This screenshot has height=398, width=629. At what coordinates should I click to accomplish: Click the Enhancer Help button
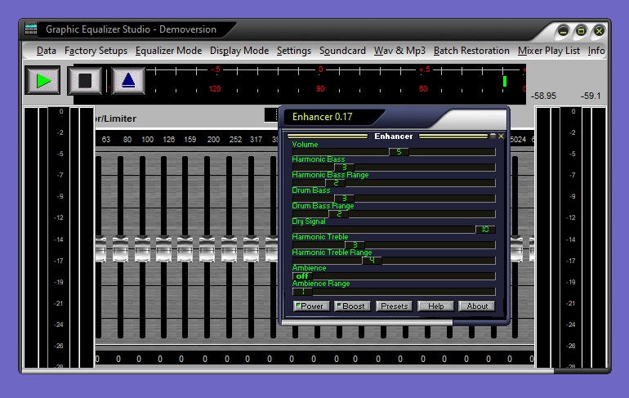(x=435, y=306)
